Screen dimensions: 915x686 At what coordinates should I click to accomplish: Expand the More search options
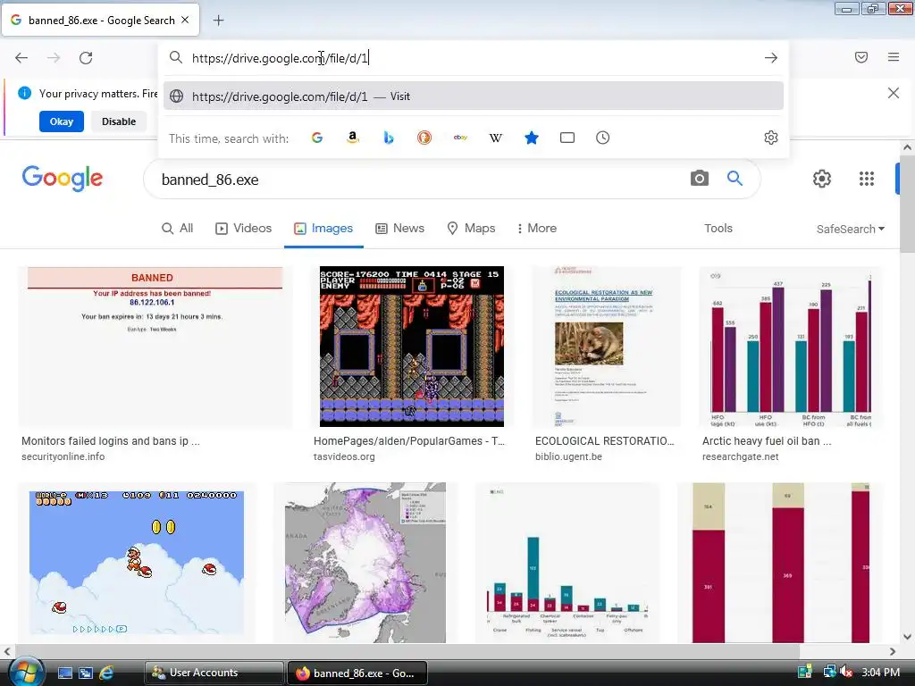536,228
